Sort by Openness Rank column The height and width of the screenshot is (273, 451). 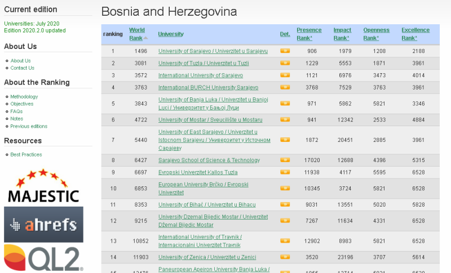(376, 34)
